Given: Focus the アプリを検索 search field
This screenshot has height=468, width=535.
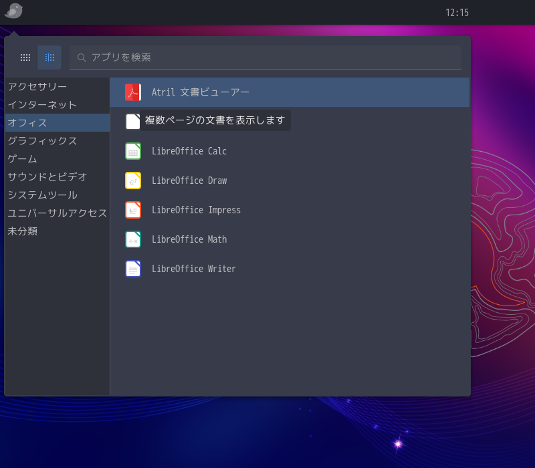Looking at the screenshot, I should point(265,57).
